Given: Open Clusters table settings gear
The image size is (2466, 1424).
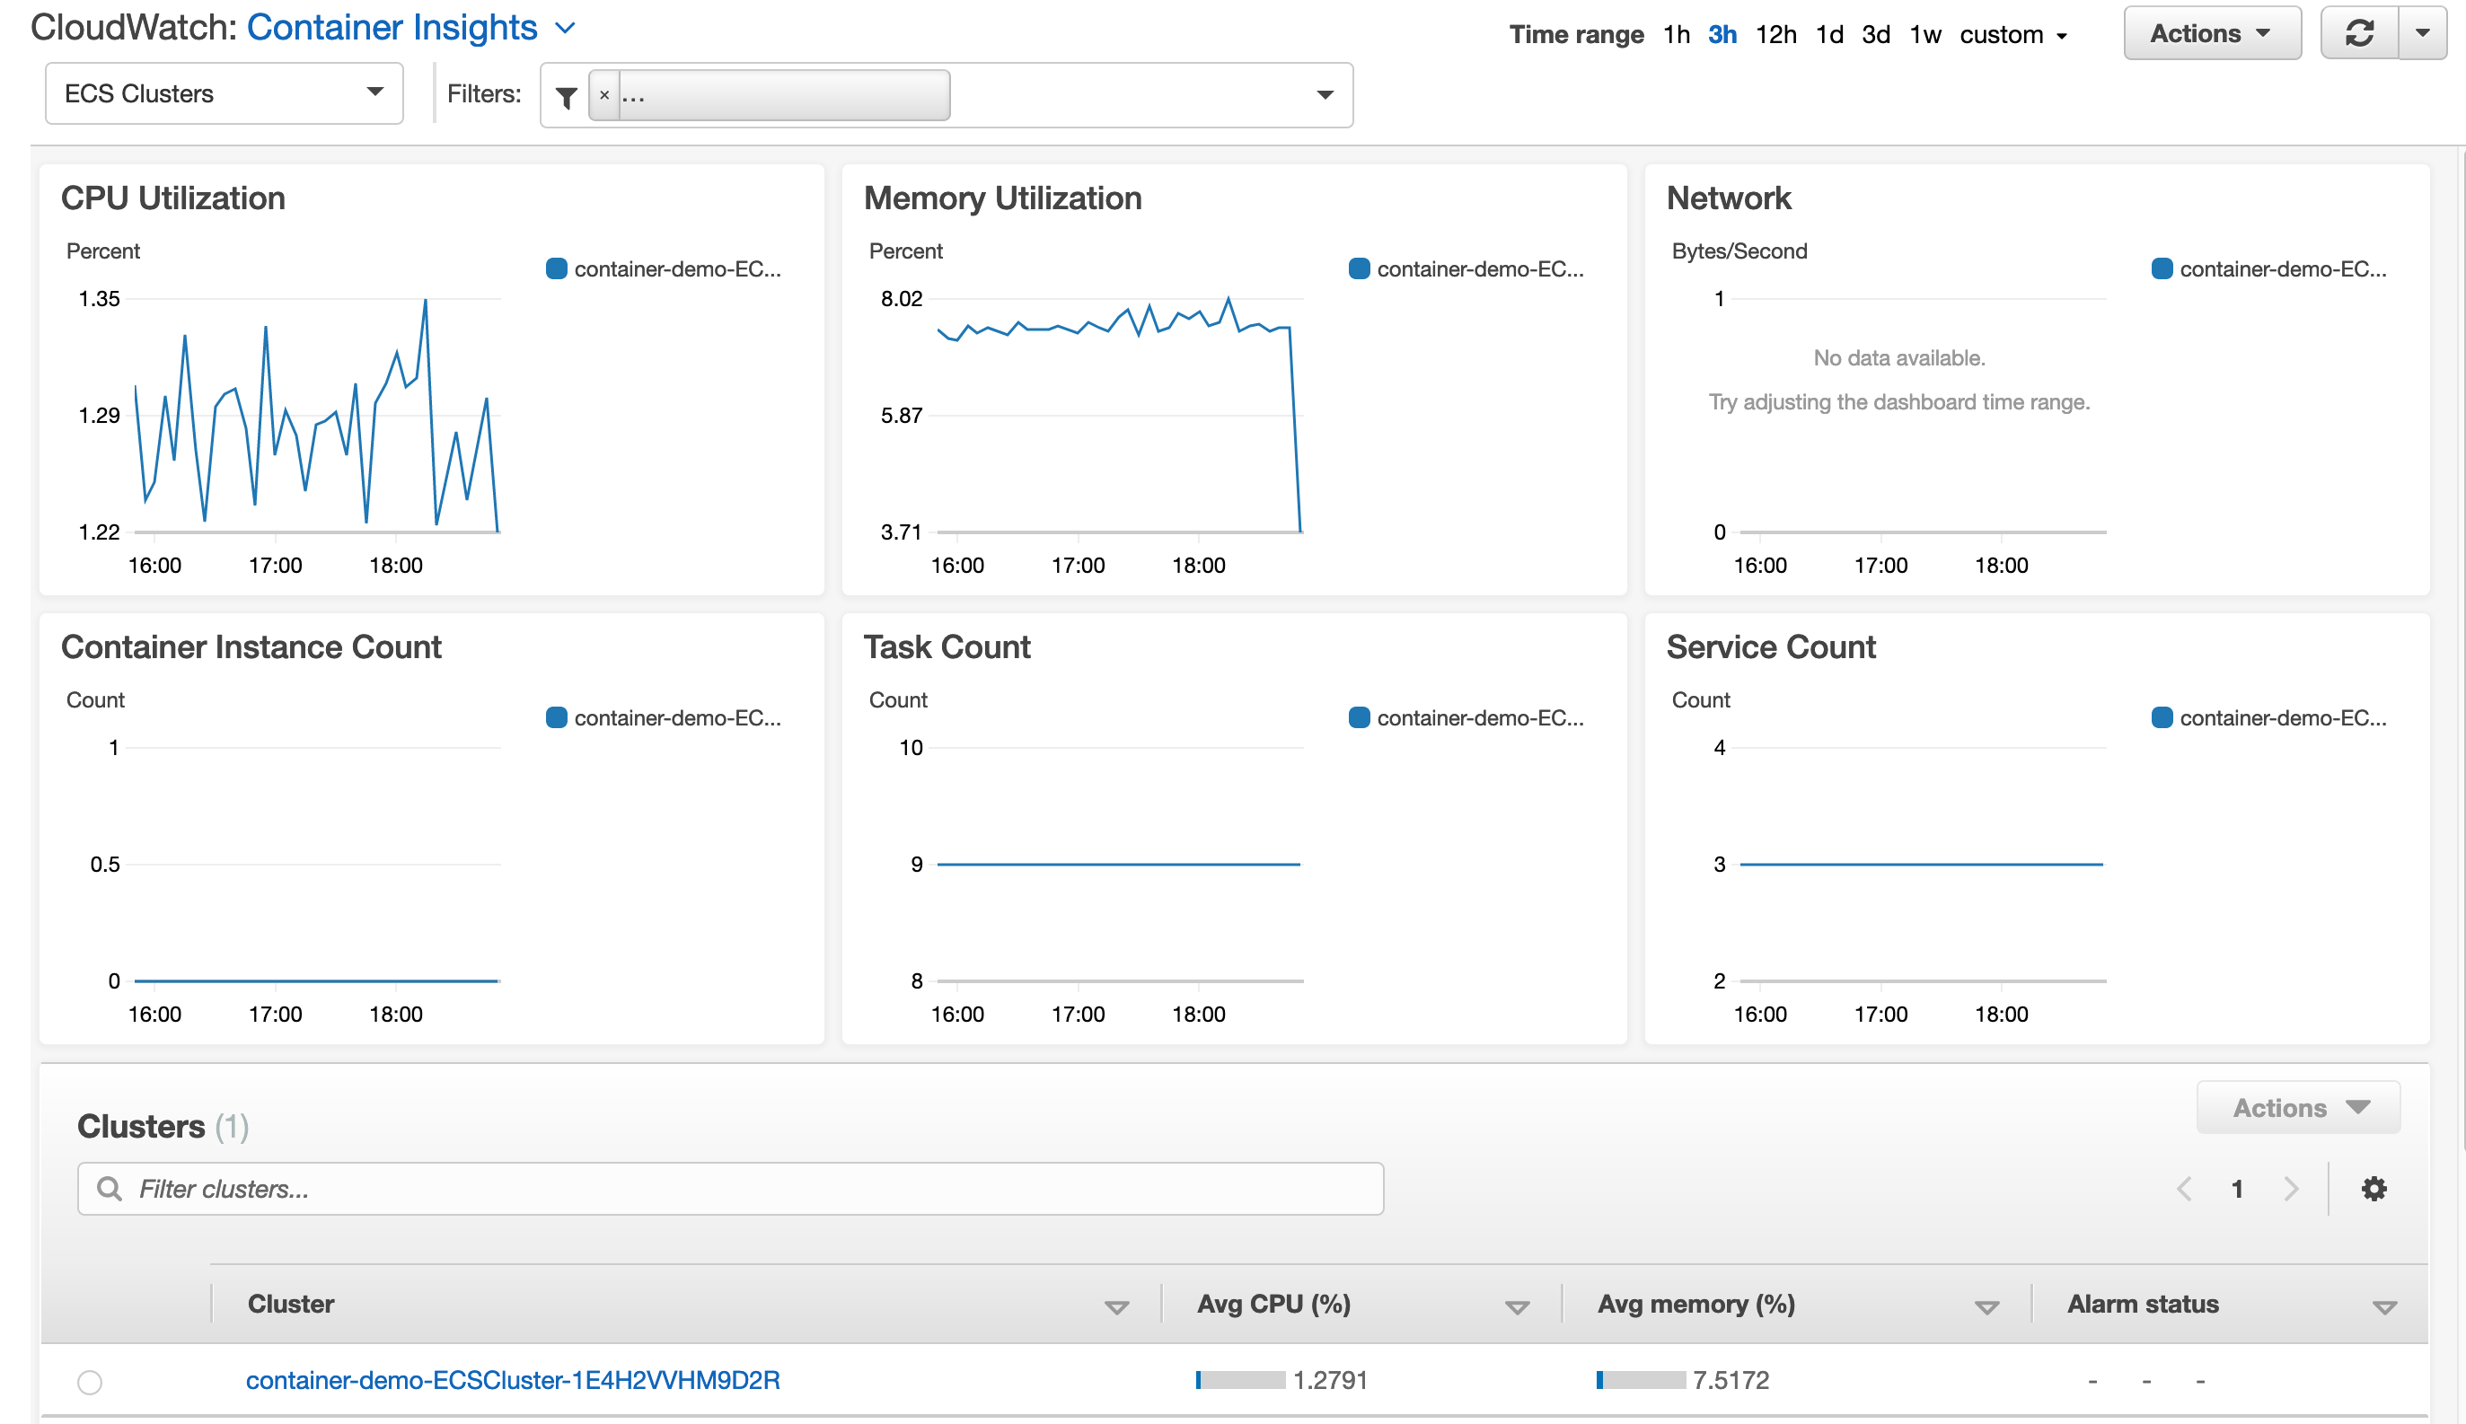Looking at the screenshot, I should [2374, 1190].
